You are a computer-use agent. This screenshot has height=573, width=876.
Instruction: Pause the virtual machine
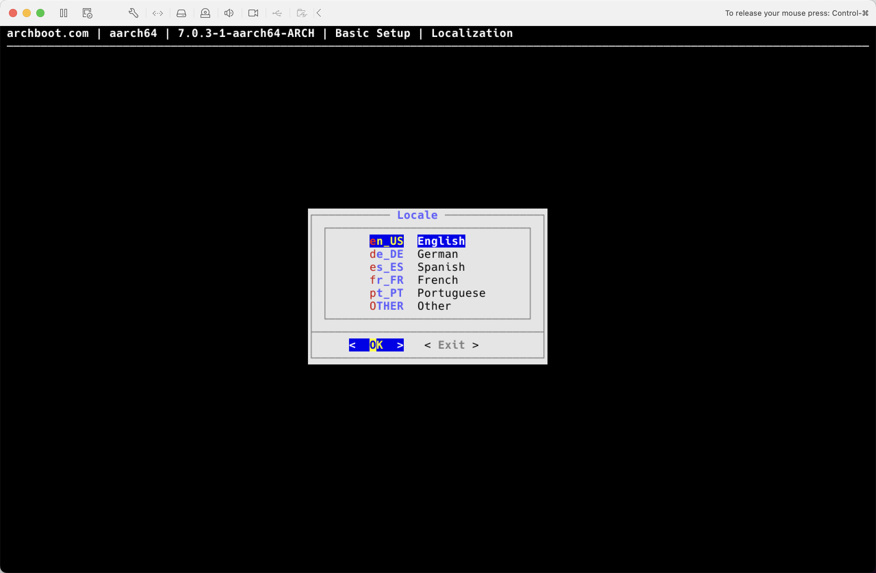(63, 13)
